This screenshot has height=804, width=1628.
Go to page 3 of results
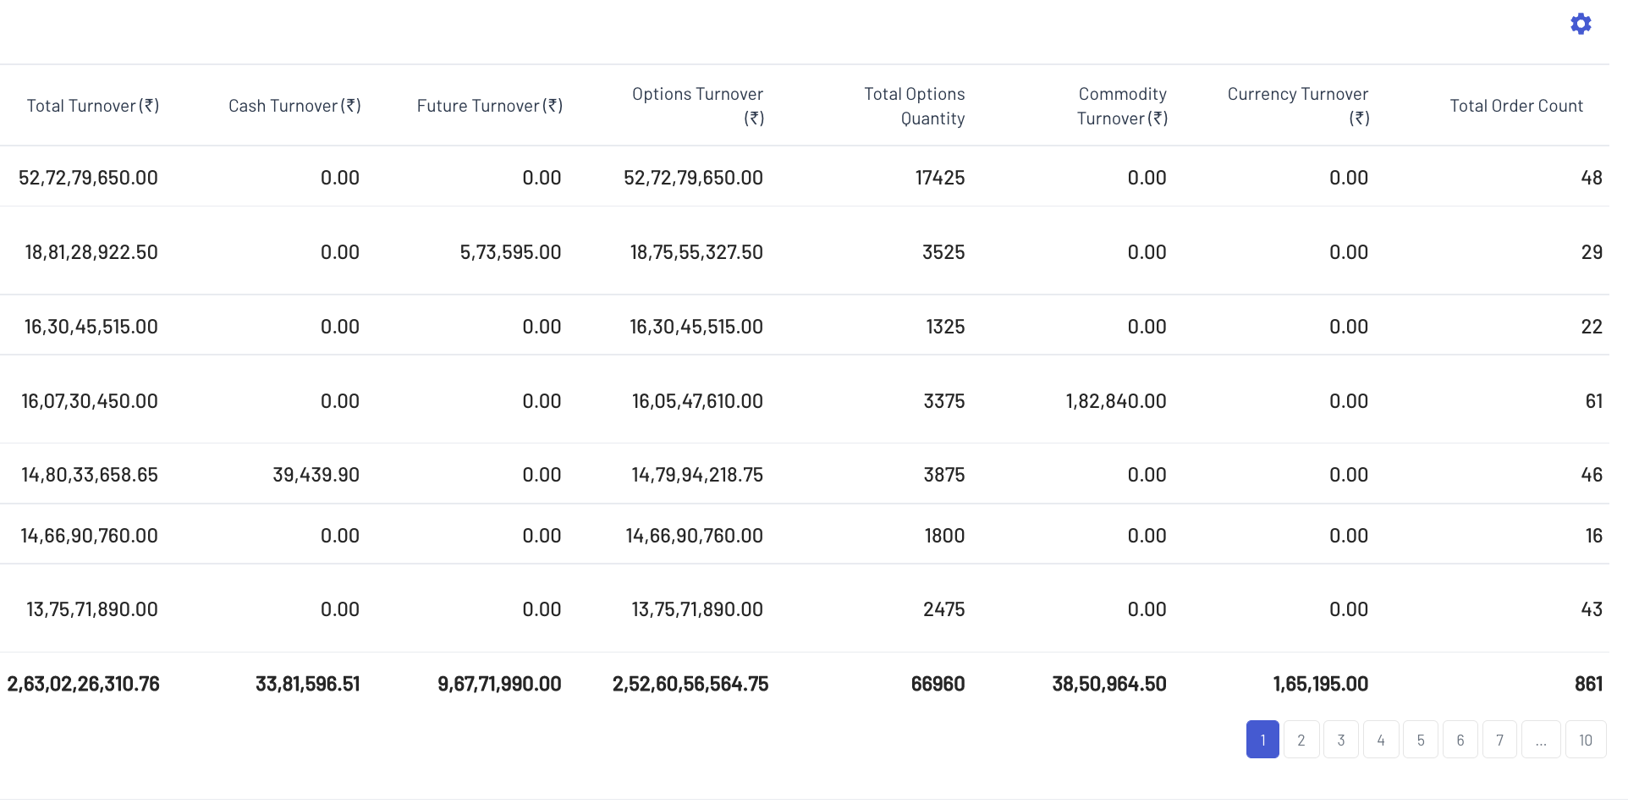1340,740
